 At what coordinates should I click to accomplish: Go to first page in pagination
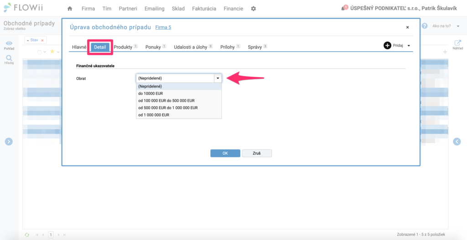(x=37, y=235)
